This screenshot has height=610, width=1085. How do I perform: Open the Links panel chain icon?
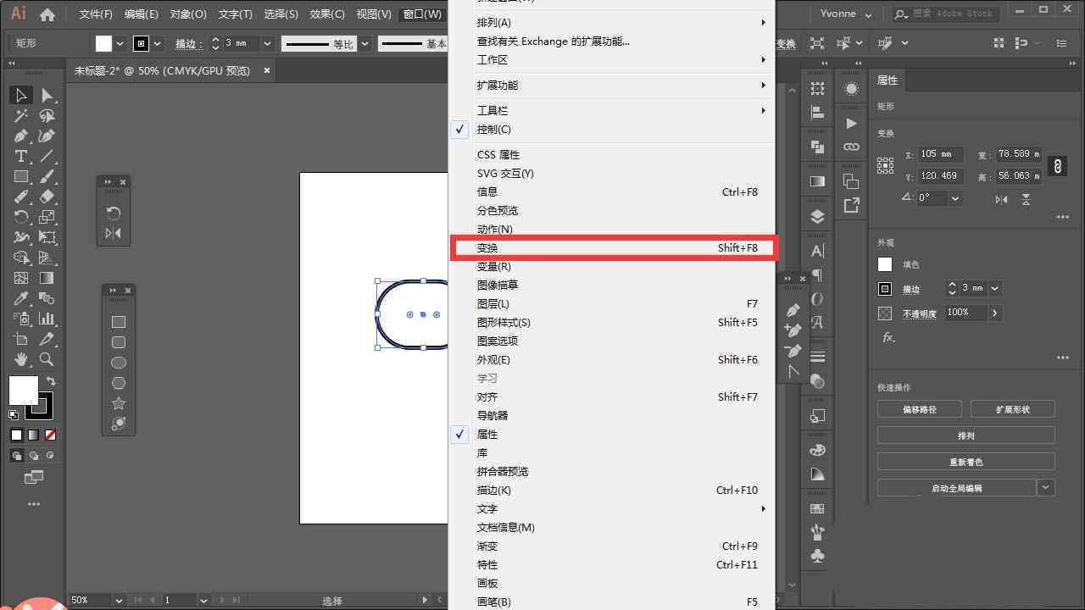point(851,147)
